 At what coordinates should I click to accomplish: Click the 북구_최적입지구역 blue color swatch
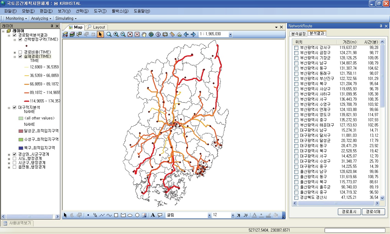pyautogui.click(x=21, y=148)
